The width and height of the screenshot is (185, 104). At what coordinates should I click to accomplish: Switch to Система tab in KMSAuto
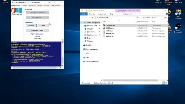click(24, 6)
